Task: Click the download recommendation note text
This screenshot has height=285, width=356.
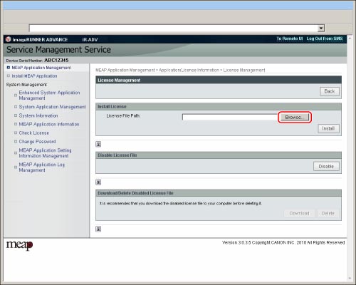Action: 181,204
